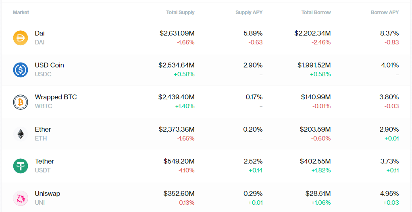
Task: Click Dai supply APY change -0.63
Action: (x=256, y=42)
